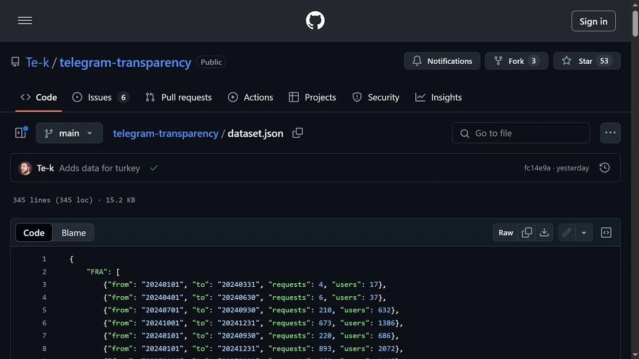Image resolution: width=639 pixels, height=359 pixels.
Task: Go to the GitHub homepage via Octocat logo
Action: 315,21
